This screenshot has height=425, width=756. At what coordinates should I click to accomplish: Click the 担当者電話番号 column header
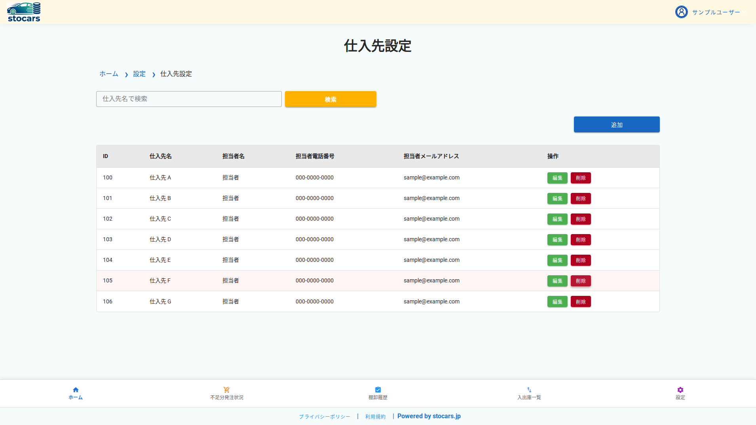[315, 156]
